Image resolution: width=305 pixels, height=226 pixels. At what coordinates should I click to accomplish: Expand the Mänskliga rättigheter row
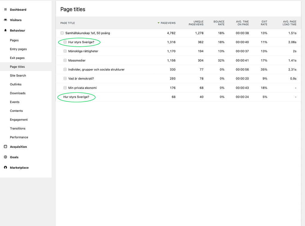[x=65, y=51]
